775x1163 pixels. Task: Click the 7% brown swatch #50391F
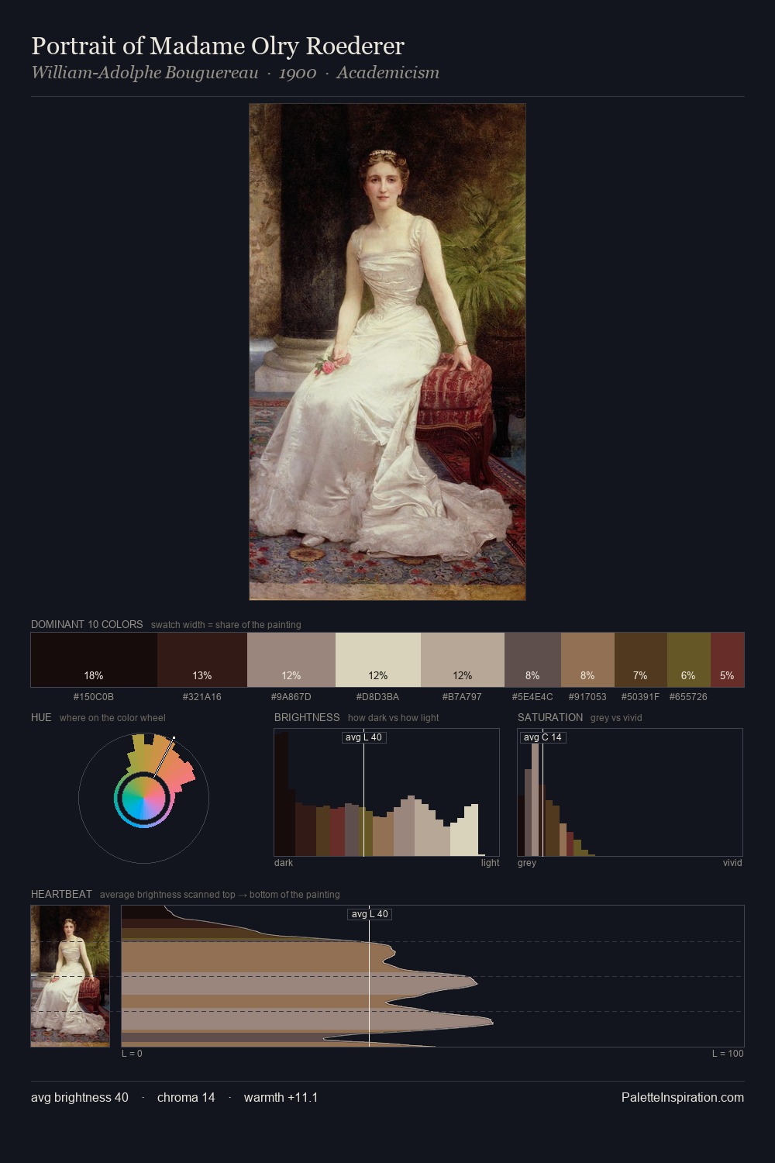(x=640, y=660)
